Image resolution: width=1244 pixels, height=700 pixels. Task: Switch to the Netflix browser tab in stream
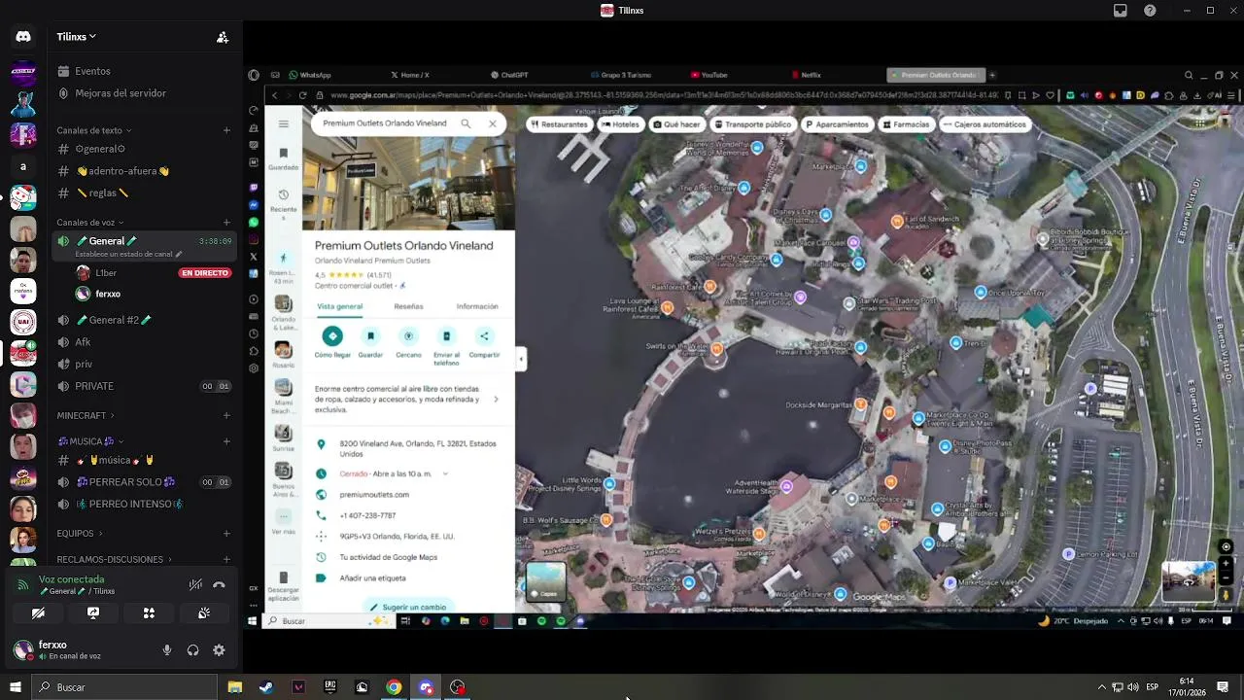[x=806, y=75]
